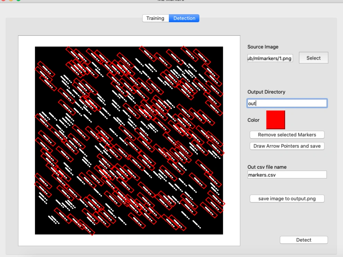Open the red Color swatch picker
The width and height of the screenshot is (343, 257).
tap(275, 120)
